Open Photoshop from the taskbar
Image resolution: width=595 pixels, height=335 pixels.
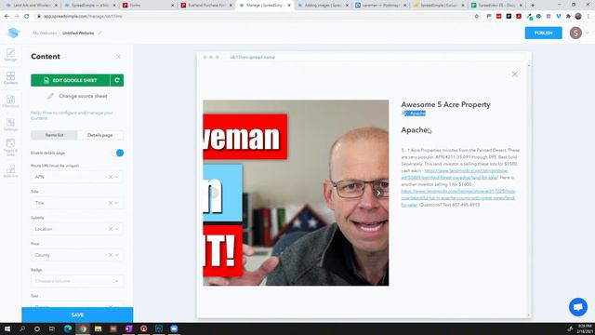pos(159,328)
